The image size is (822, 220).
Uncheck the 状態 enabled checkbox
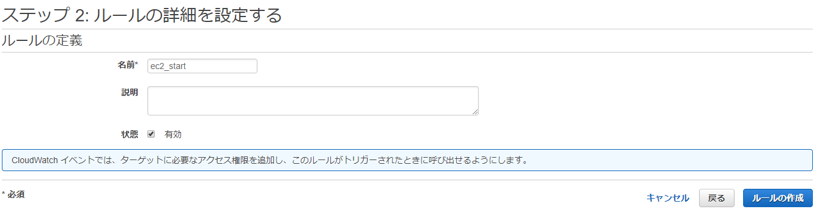(x=151, y=134)
